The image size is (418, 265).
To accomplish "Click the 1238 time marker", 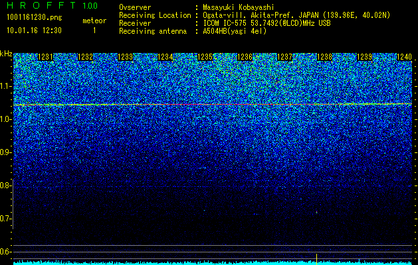I will pyautogui.click(x=324, y=57).
